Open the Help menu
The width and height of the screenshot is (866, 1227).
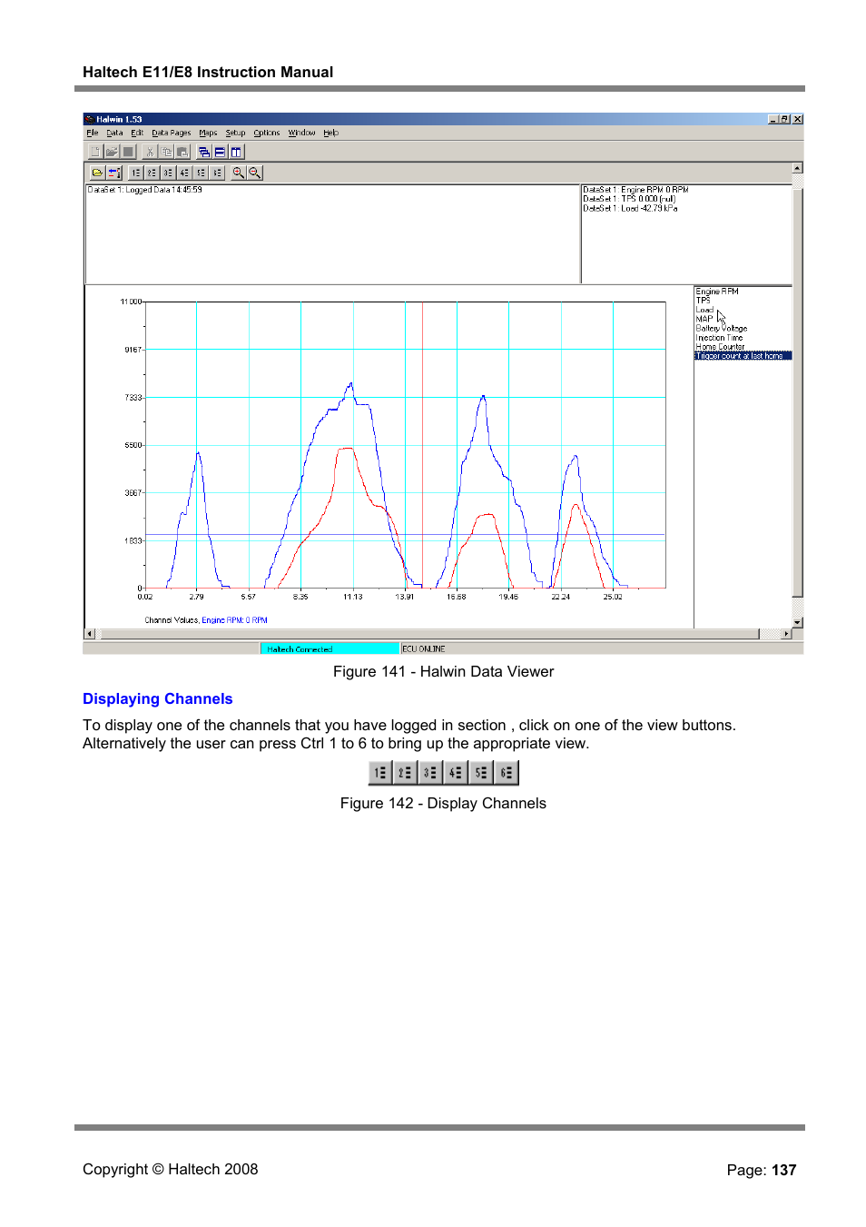pyautogui.click(x=331, y=133)
